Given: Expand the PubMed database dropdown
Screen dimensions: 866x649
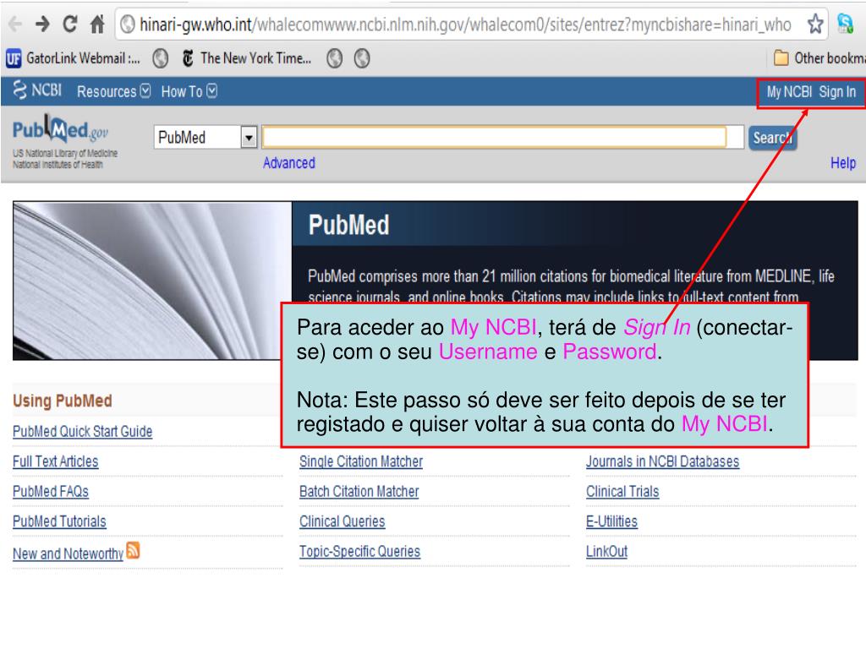Looking at the screenshot, I should (249, 138).
